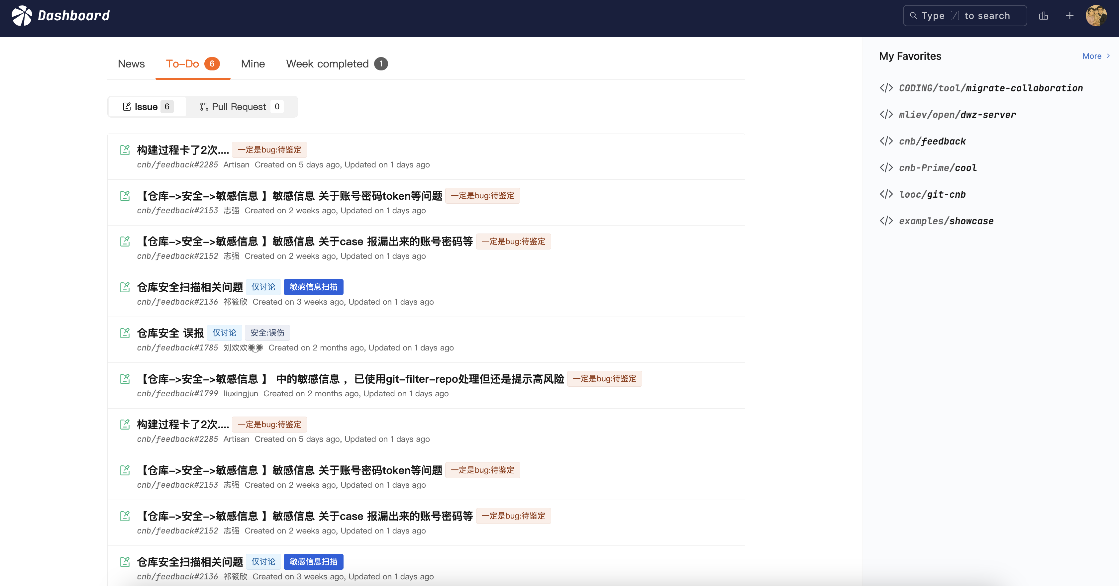The width and height of the screenshot is (1119, 586).
Task: Click code icon next to mliev/open/dwz-server
Action: click(886, 114)
